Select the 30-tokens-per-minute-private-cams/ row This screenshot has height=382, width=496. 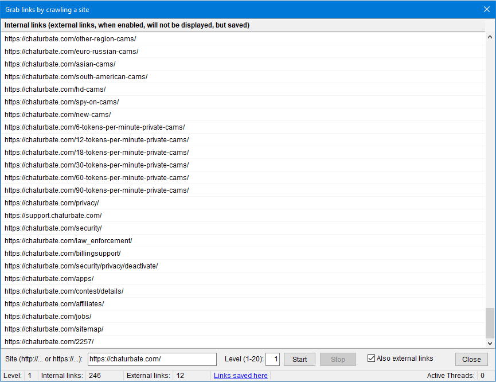[243, 165]
